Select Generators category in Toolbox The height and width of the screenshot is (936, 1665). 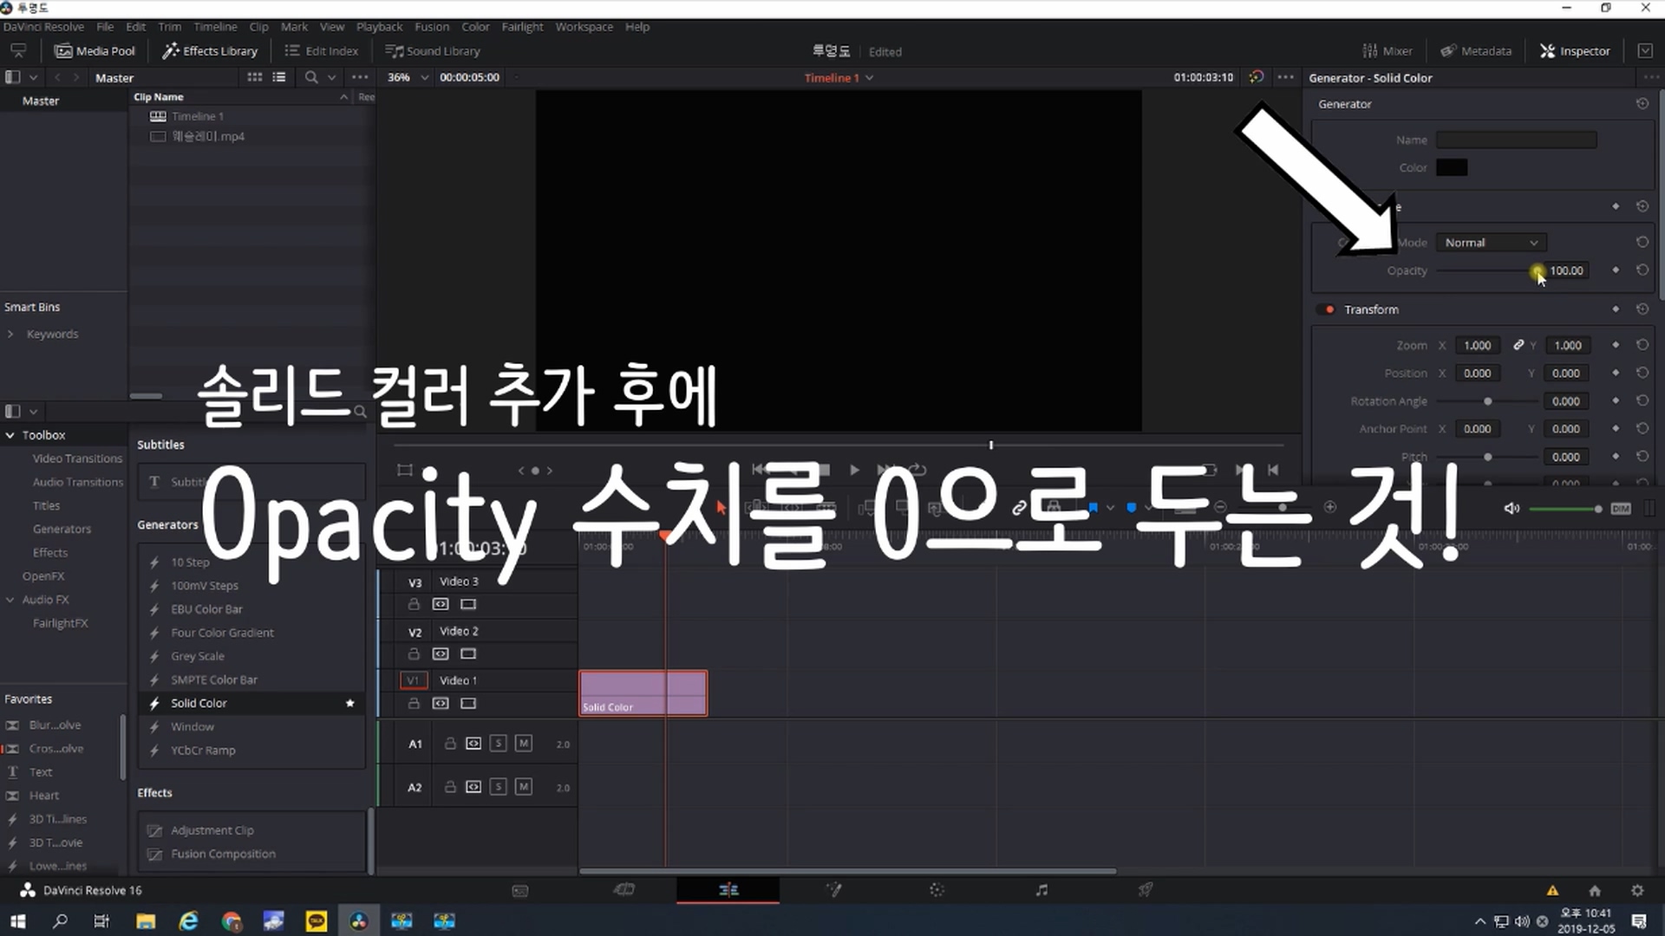pos(62,529)
